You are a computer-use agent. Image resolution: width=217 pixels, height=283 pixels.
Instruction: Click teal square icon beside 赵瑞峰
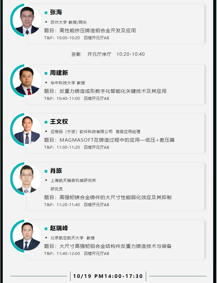coord(46,229)
